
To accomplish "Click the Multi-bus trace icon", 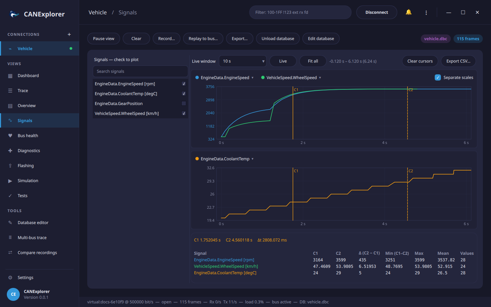I will click(x=10, y=238).
